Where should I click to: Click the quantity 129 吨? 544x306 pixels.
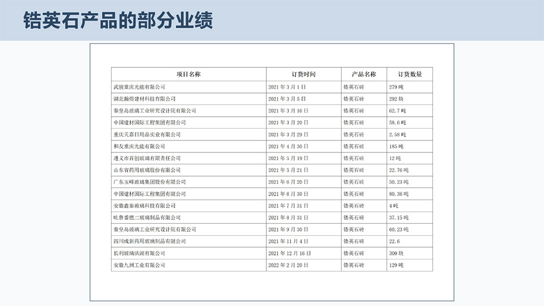pyautogui.click(x=396, y=265)
